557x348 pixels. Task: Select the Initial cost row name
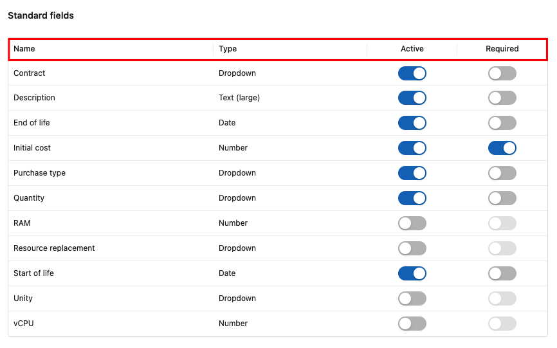point(32,148)
